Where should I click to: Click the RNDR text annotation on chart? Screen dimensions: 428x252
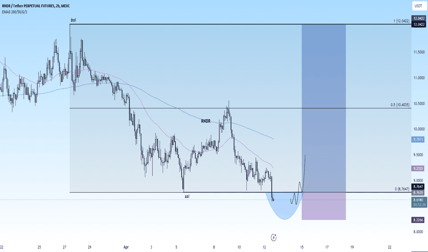click(206, 121)
